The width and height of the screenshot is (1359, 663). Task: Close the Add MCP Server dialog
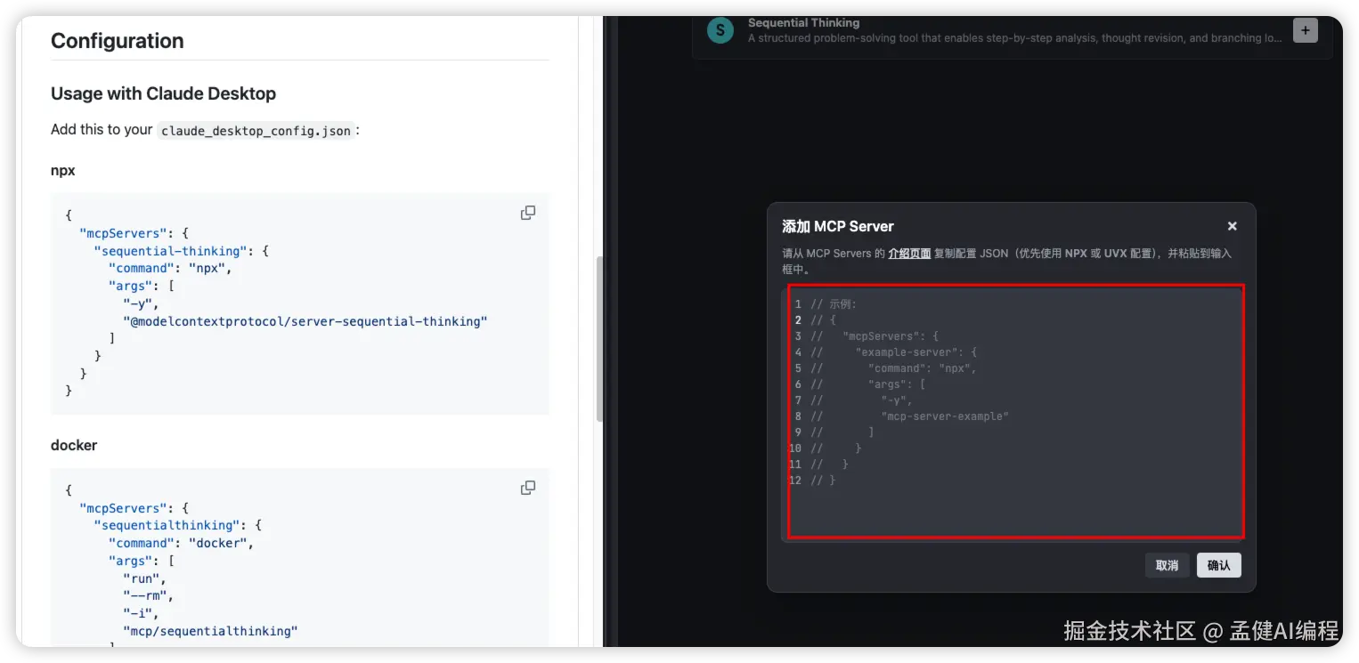tap(1232, 226)
